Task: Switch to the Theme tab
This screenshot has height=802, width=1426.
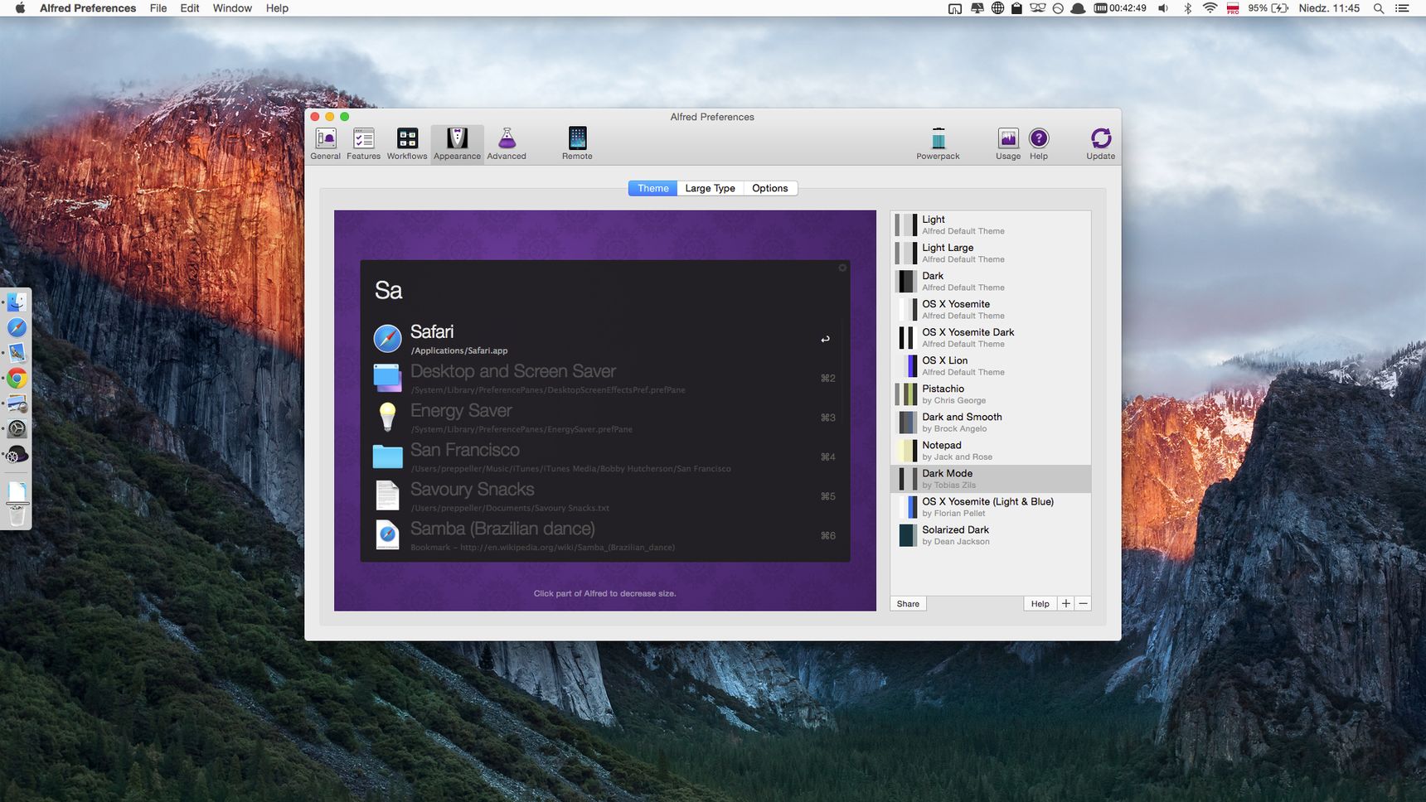Action: tap(652, 188)
